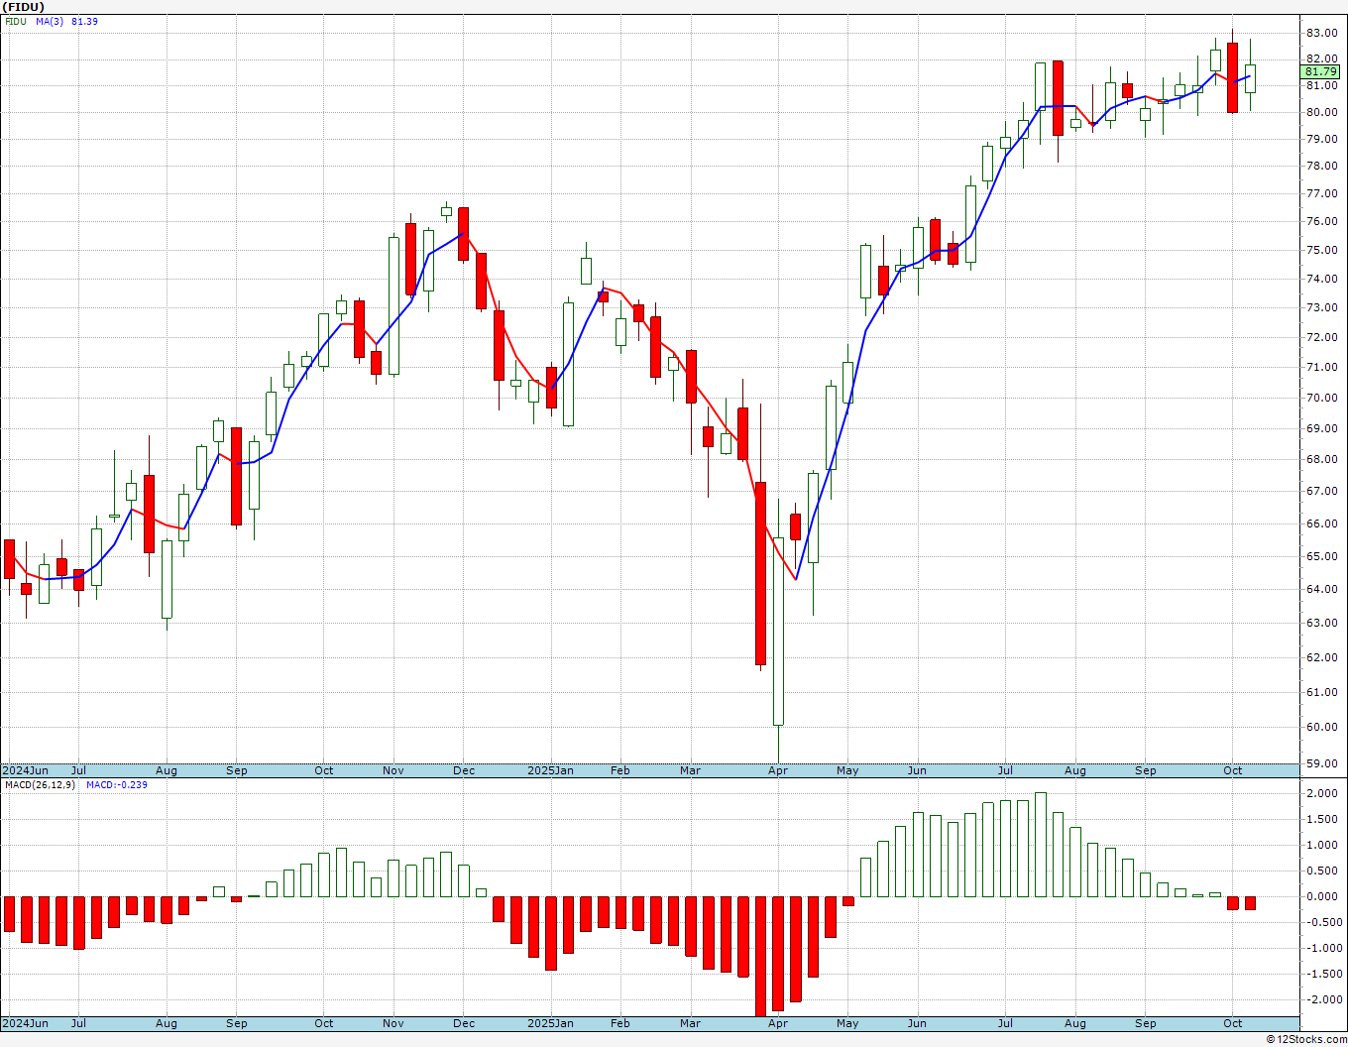1348x1047 pixels.
Task: Click the MACD:-0.239 value label
Action: (116, 784)
